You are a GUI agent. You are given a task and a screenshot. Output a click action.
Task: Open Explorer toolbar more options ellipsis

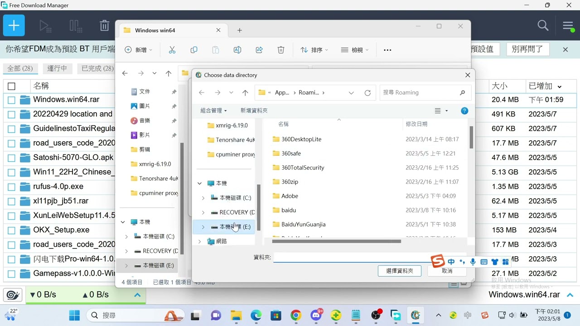(x=387, y=50)
